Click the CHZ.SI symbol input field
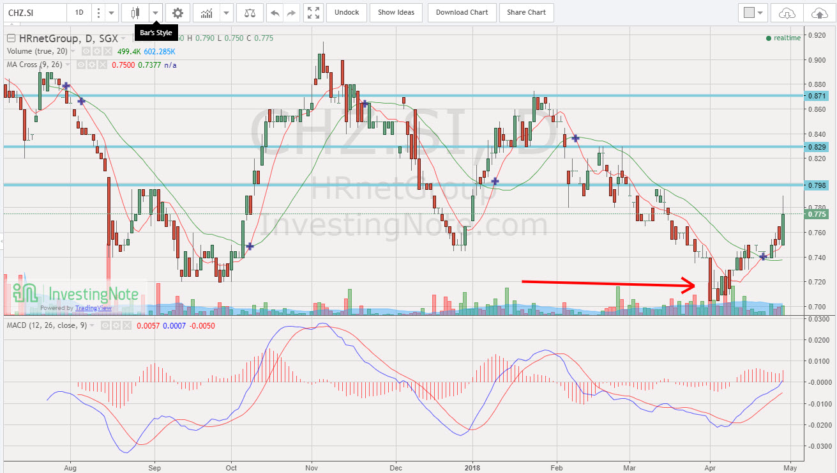 (32, 12)
